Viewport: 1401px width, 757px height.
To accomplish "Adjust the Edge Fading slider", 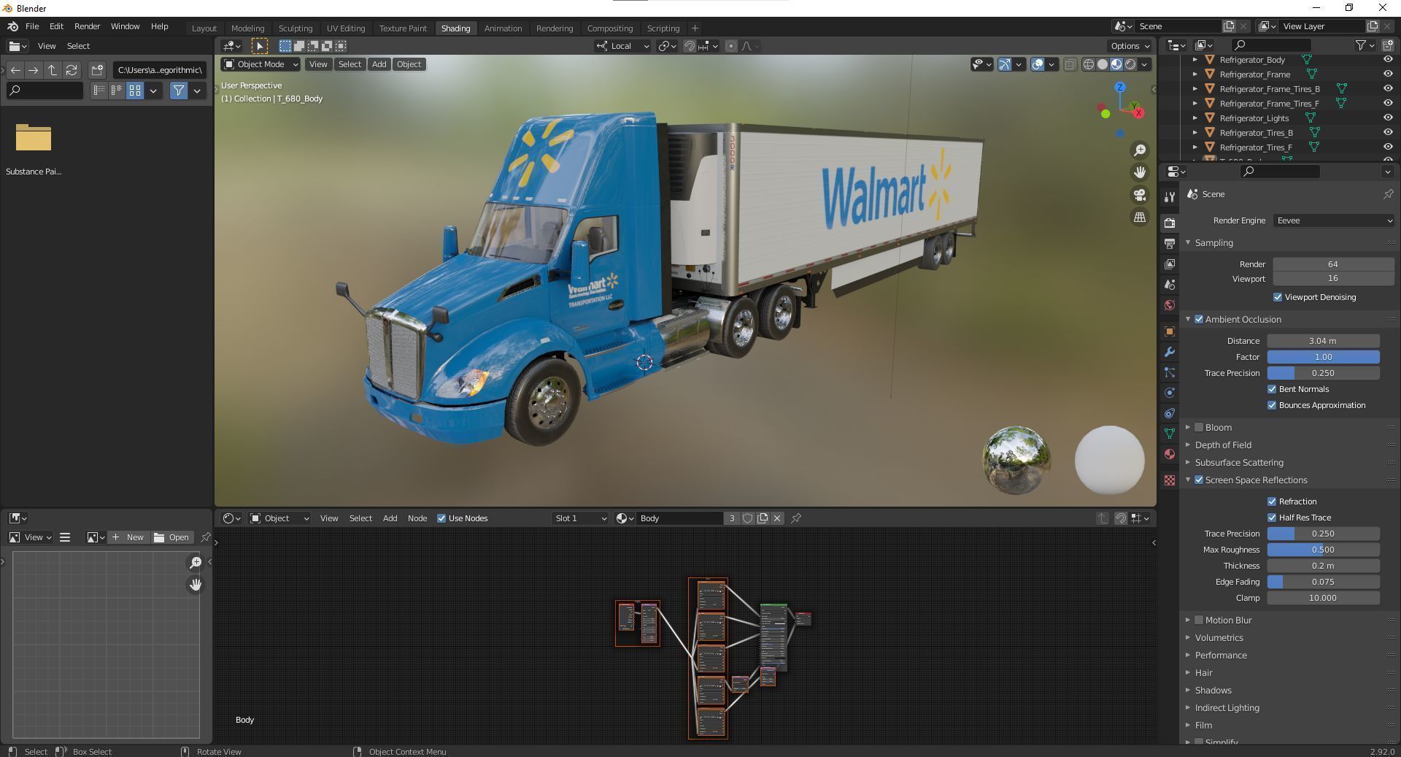I will coord(1323,582).
